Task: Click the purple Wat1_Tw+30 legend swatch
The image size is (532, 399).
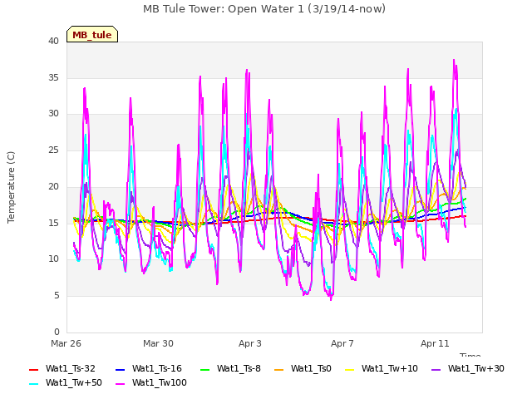Action: [436, 370]
